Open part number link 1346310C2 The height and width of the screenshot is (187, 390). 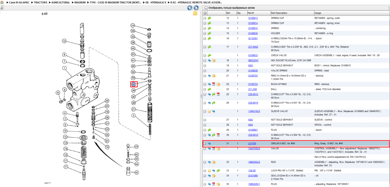(x=254, y=111)
